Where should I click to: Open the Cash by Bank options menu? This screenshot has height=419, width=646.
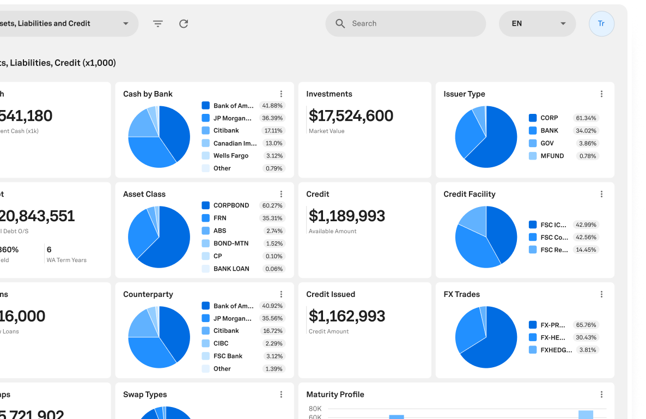(x=281, y=94)
